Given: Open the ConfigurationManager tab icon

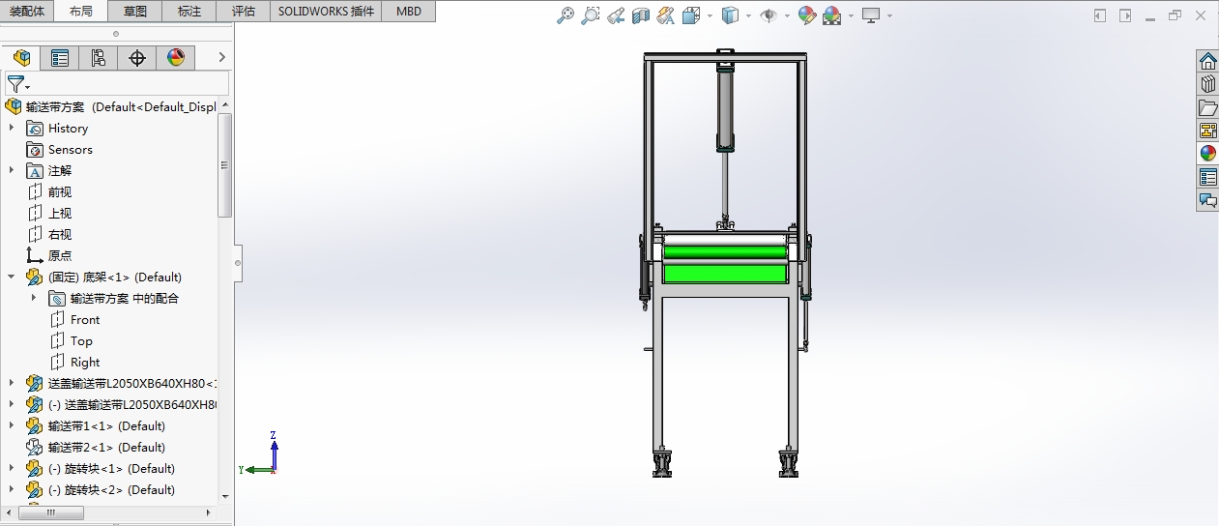Looking at the screenshot, I should [99, 58].
